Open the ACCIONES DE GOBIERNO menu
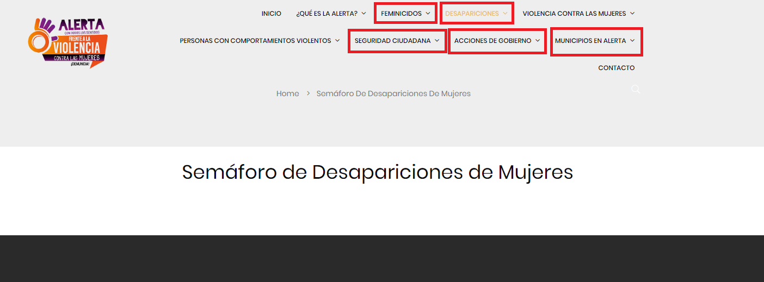This screenshot has height=282, width=764. 492,41
